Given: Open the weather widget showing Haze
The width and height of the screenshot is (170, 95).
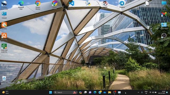Looking at the screenshot, I should click(x=5, y=92).
